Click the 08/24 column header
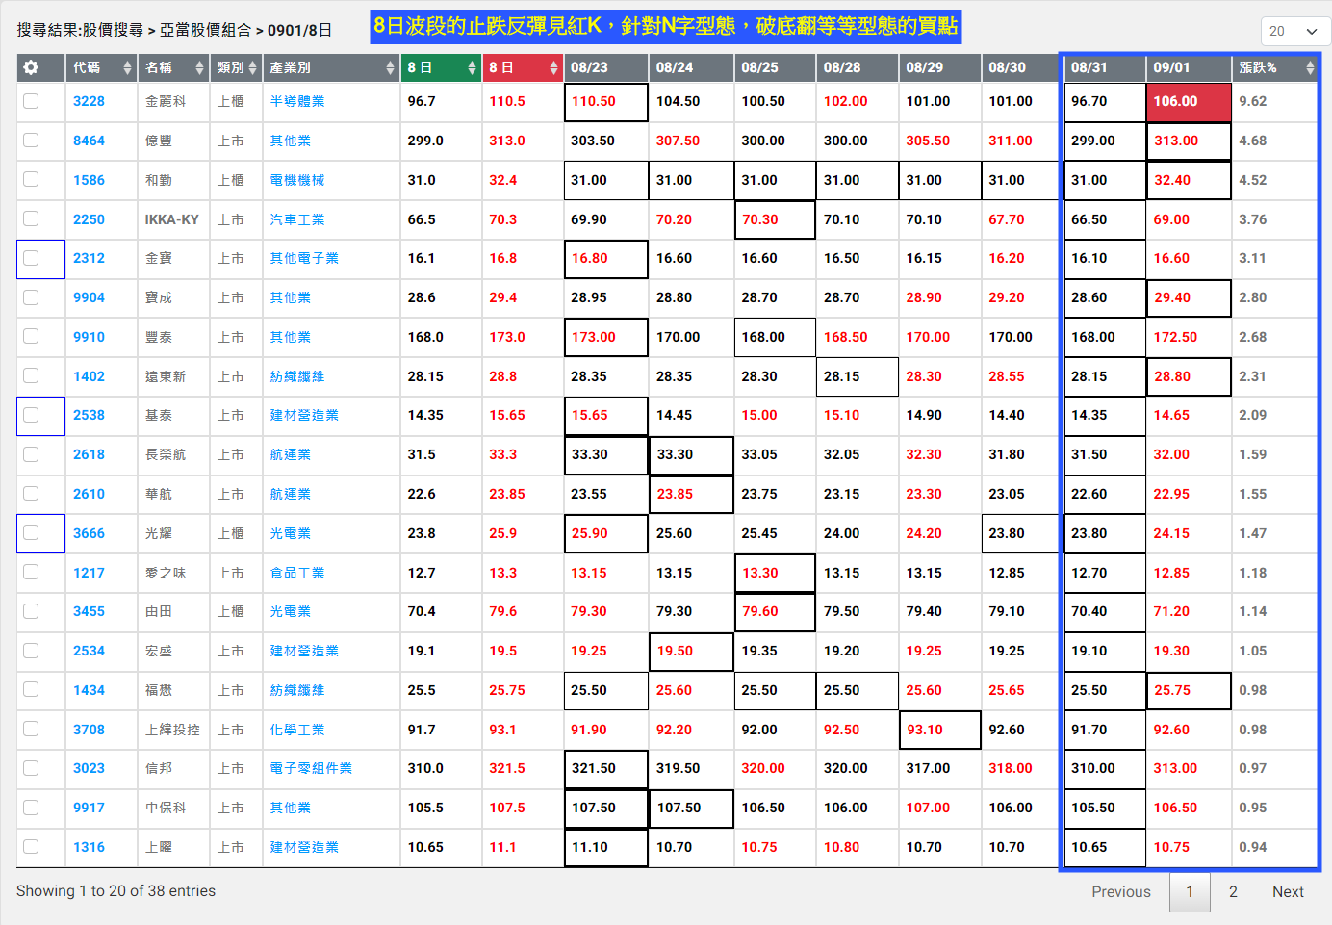Viewport: 1332px width, 925px height. (691, 67)
